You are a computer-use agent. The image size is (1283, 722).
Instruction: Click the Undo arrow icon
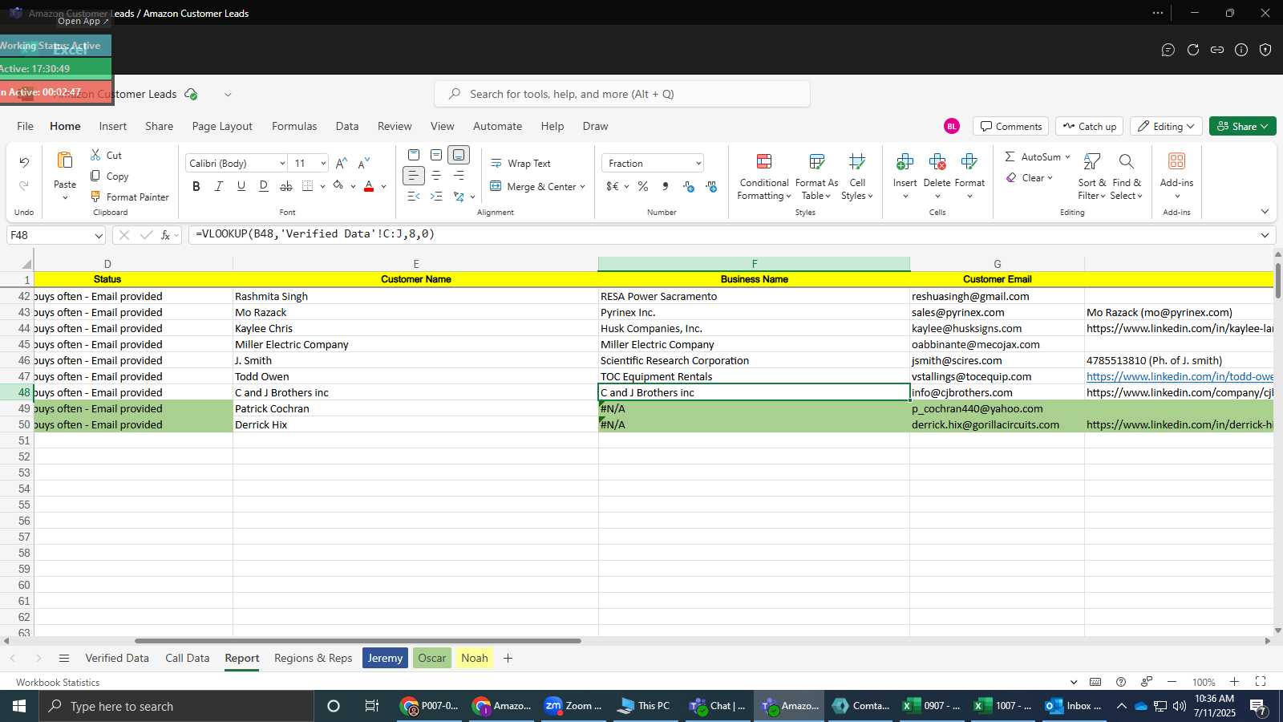pyautogui.click(x=24, y=162)
